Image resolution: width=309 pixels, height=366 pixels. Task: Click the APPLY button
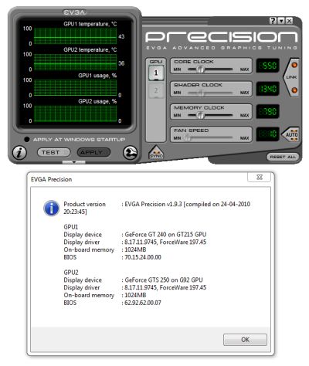tap(93, 152)
